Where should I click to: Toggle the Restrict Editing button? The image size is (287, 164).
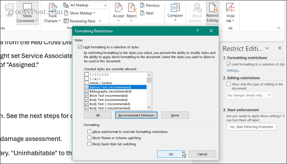[x=212, y=13]
